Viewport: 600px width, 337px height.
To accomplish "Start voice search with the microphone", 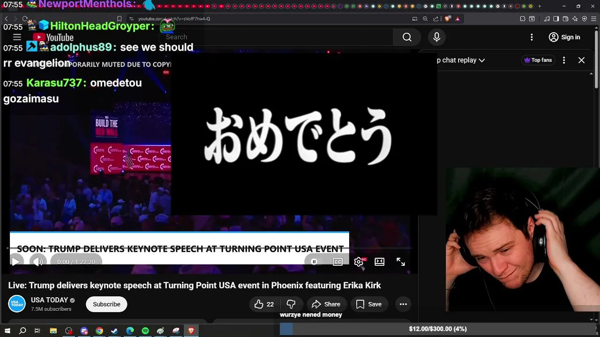I will click(x=436, y=37).
